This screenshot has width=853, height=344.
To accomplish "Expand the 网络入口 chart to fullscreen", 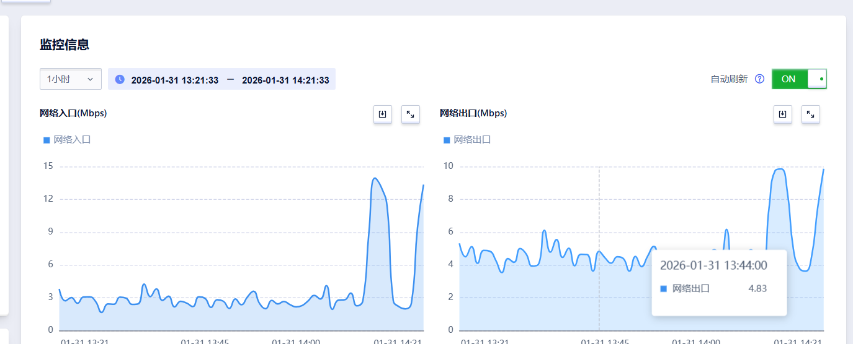I will tap(411, 114).
